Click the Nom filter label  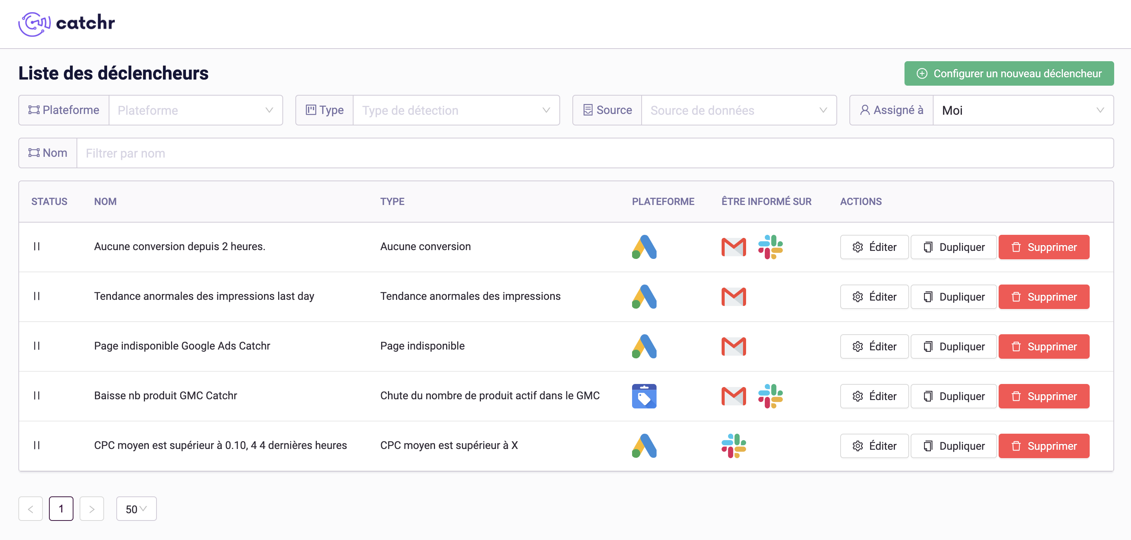[48, 153]
